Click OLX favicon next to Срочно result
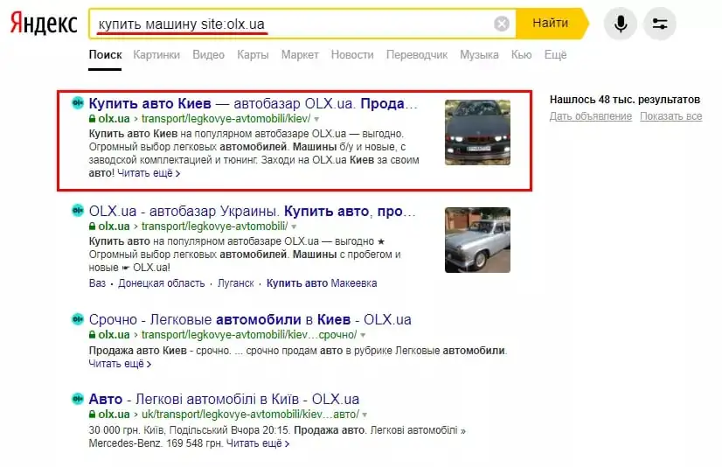722x467 pixels. click(77, 318)
